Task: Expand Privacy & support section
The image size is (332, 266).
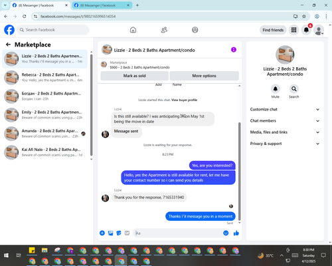Action: tap(285, 144)
